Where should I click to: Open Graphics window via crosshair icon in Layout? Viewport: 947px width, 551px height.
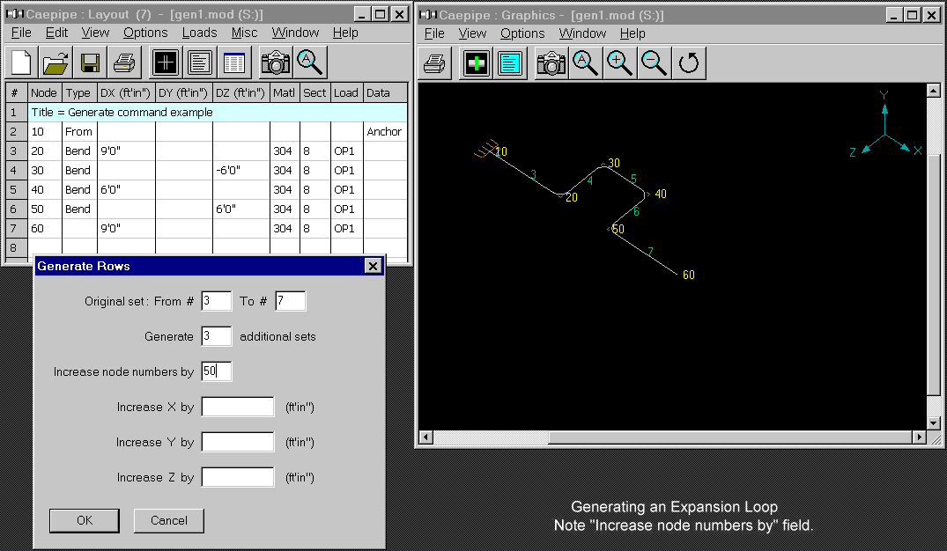pyautogui.click(x=165, y=62)
